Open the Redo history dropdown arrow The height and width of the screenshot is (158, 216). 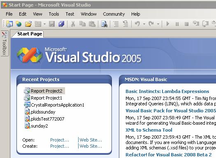[158, 24]
